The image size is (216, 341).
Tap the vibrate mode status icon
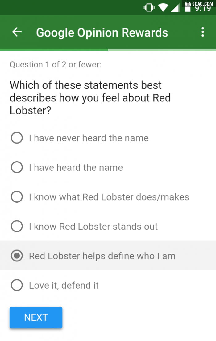(x=149, y=8)
